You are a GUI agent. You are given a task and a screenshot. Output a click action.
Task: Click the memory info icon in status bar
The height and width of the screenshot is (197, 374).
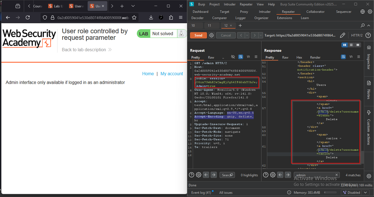pos(290,193)
